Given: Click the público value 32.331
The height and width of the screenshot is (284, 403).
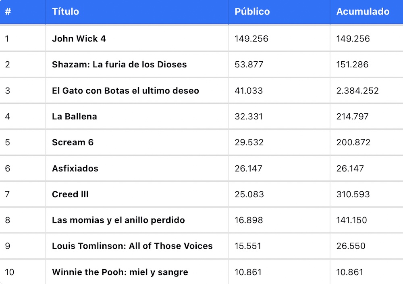Looking at the screenshot, I should (x=249, y=117).
